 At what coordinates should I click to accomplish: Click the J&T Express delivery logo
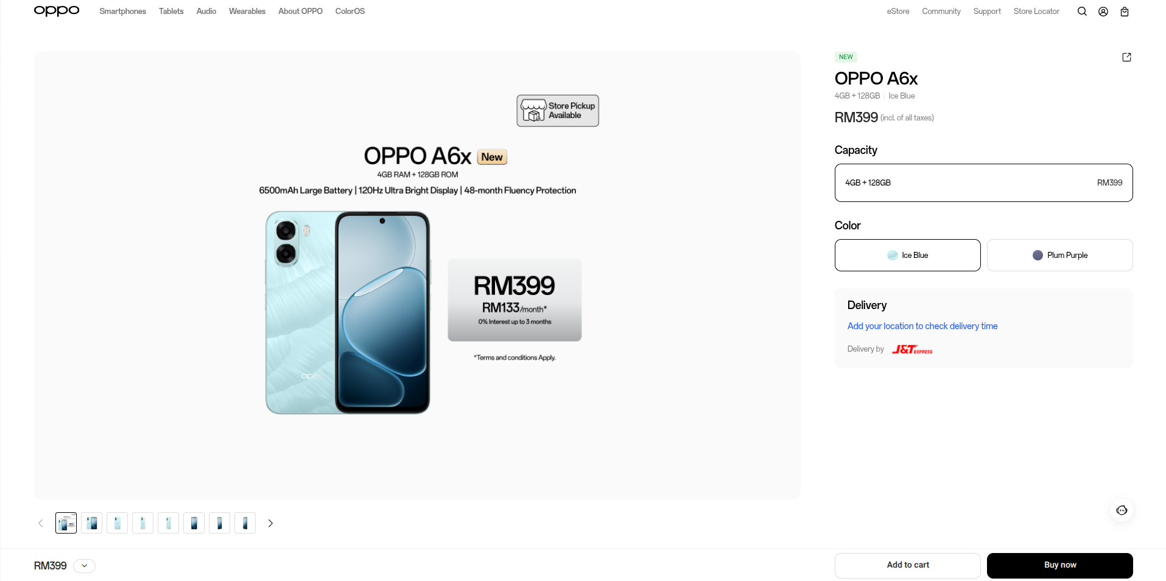coord(911,349)
